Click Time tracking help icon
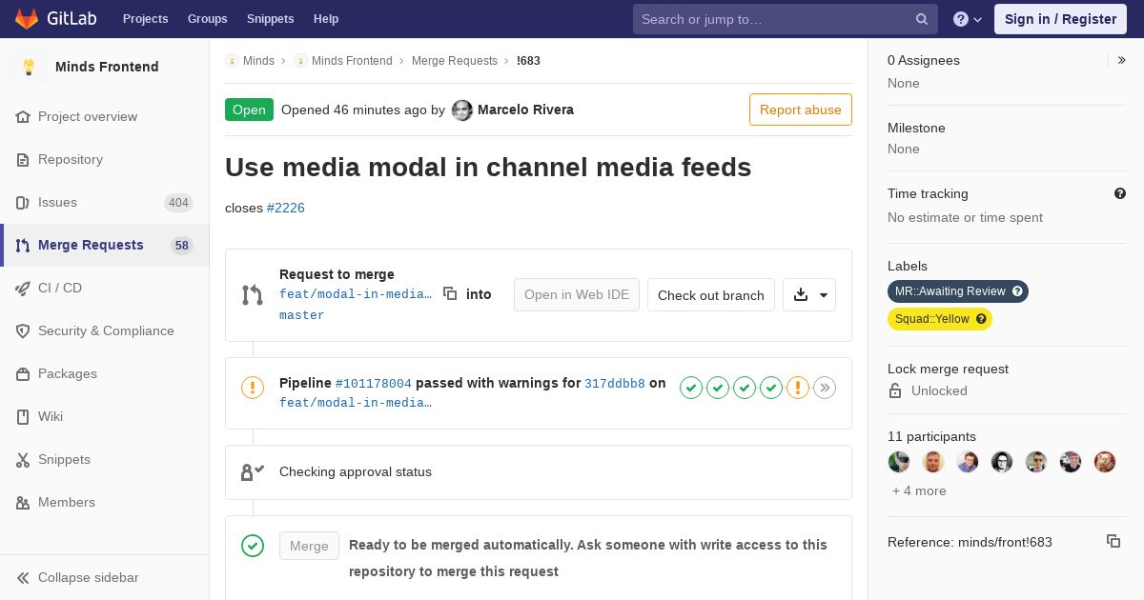1144x600 pixels. pos(1120,193)
